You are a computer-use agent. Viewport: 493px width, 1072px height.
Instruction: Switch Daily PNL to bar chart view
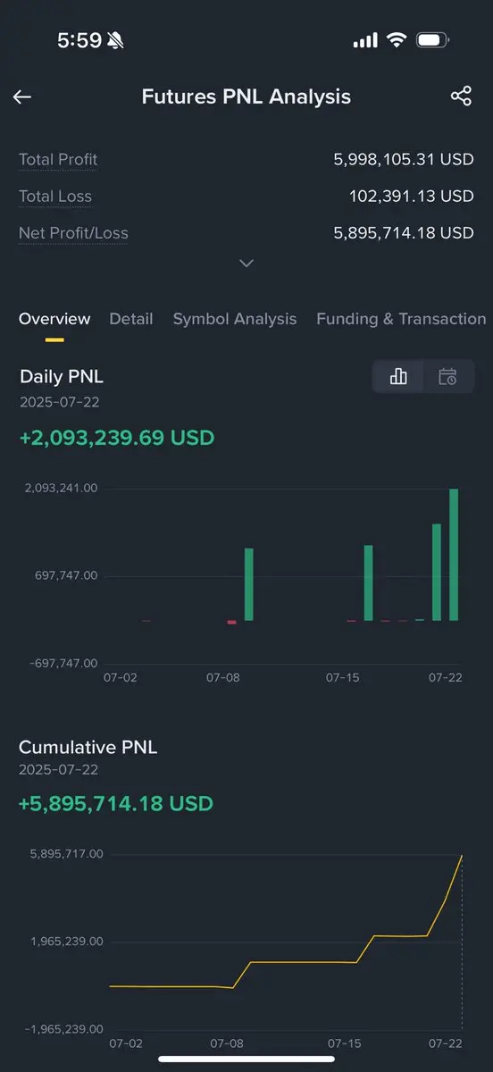[x=398, y=377]
